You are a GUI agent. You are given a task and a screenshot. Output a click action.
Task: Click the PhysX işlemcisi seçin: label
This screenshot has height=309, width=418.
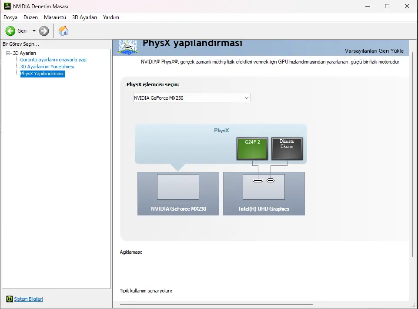(x=153, y=84)
